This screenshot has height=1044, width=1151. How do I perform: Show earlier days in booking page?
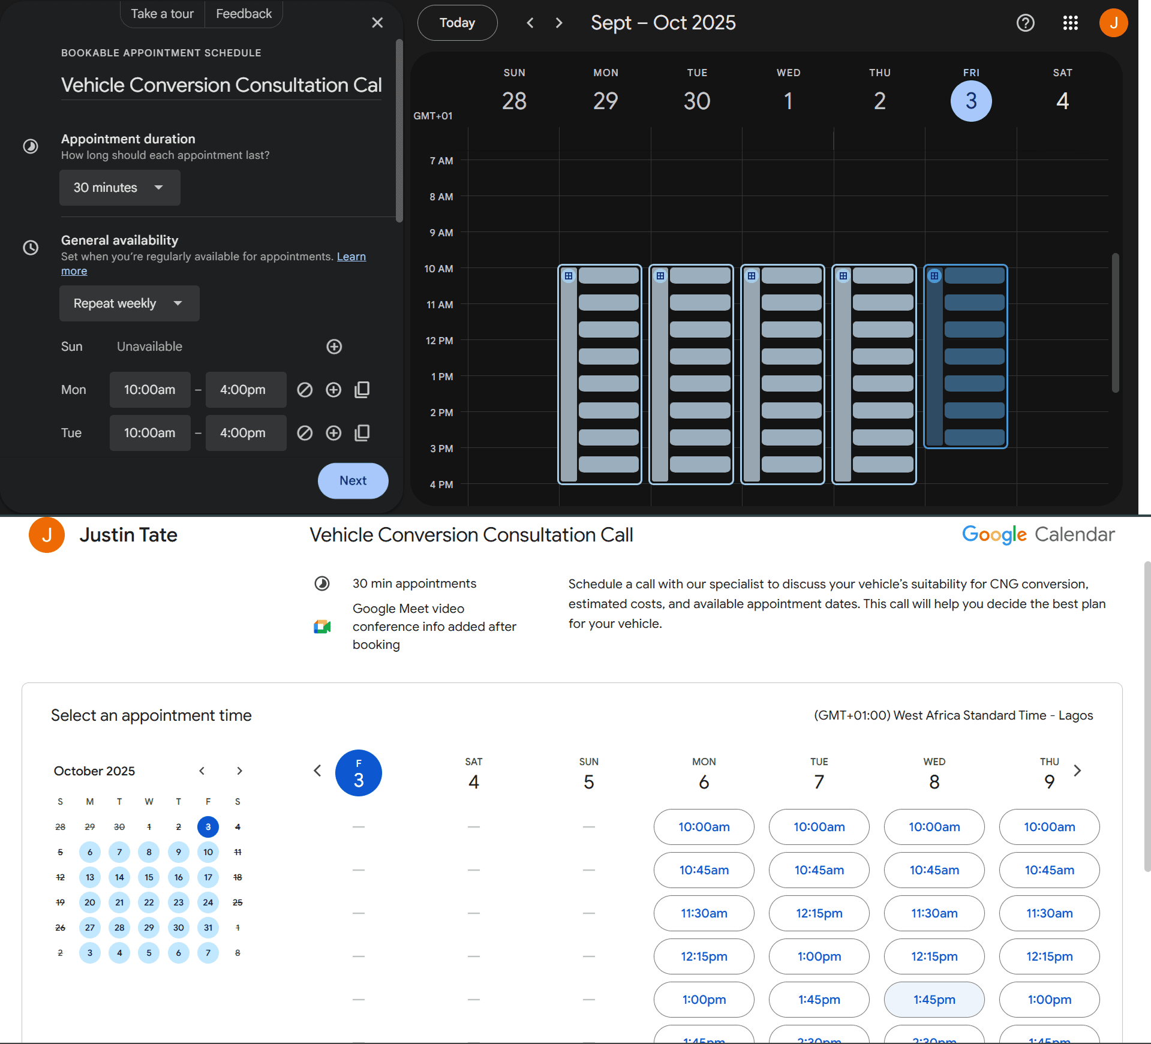coord(318,771)
